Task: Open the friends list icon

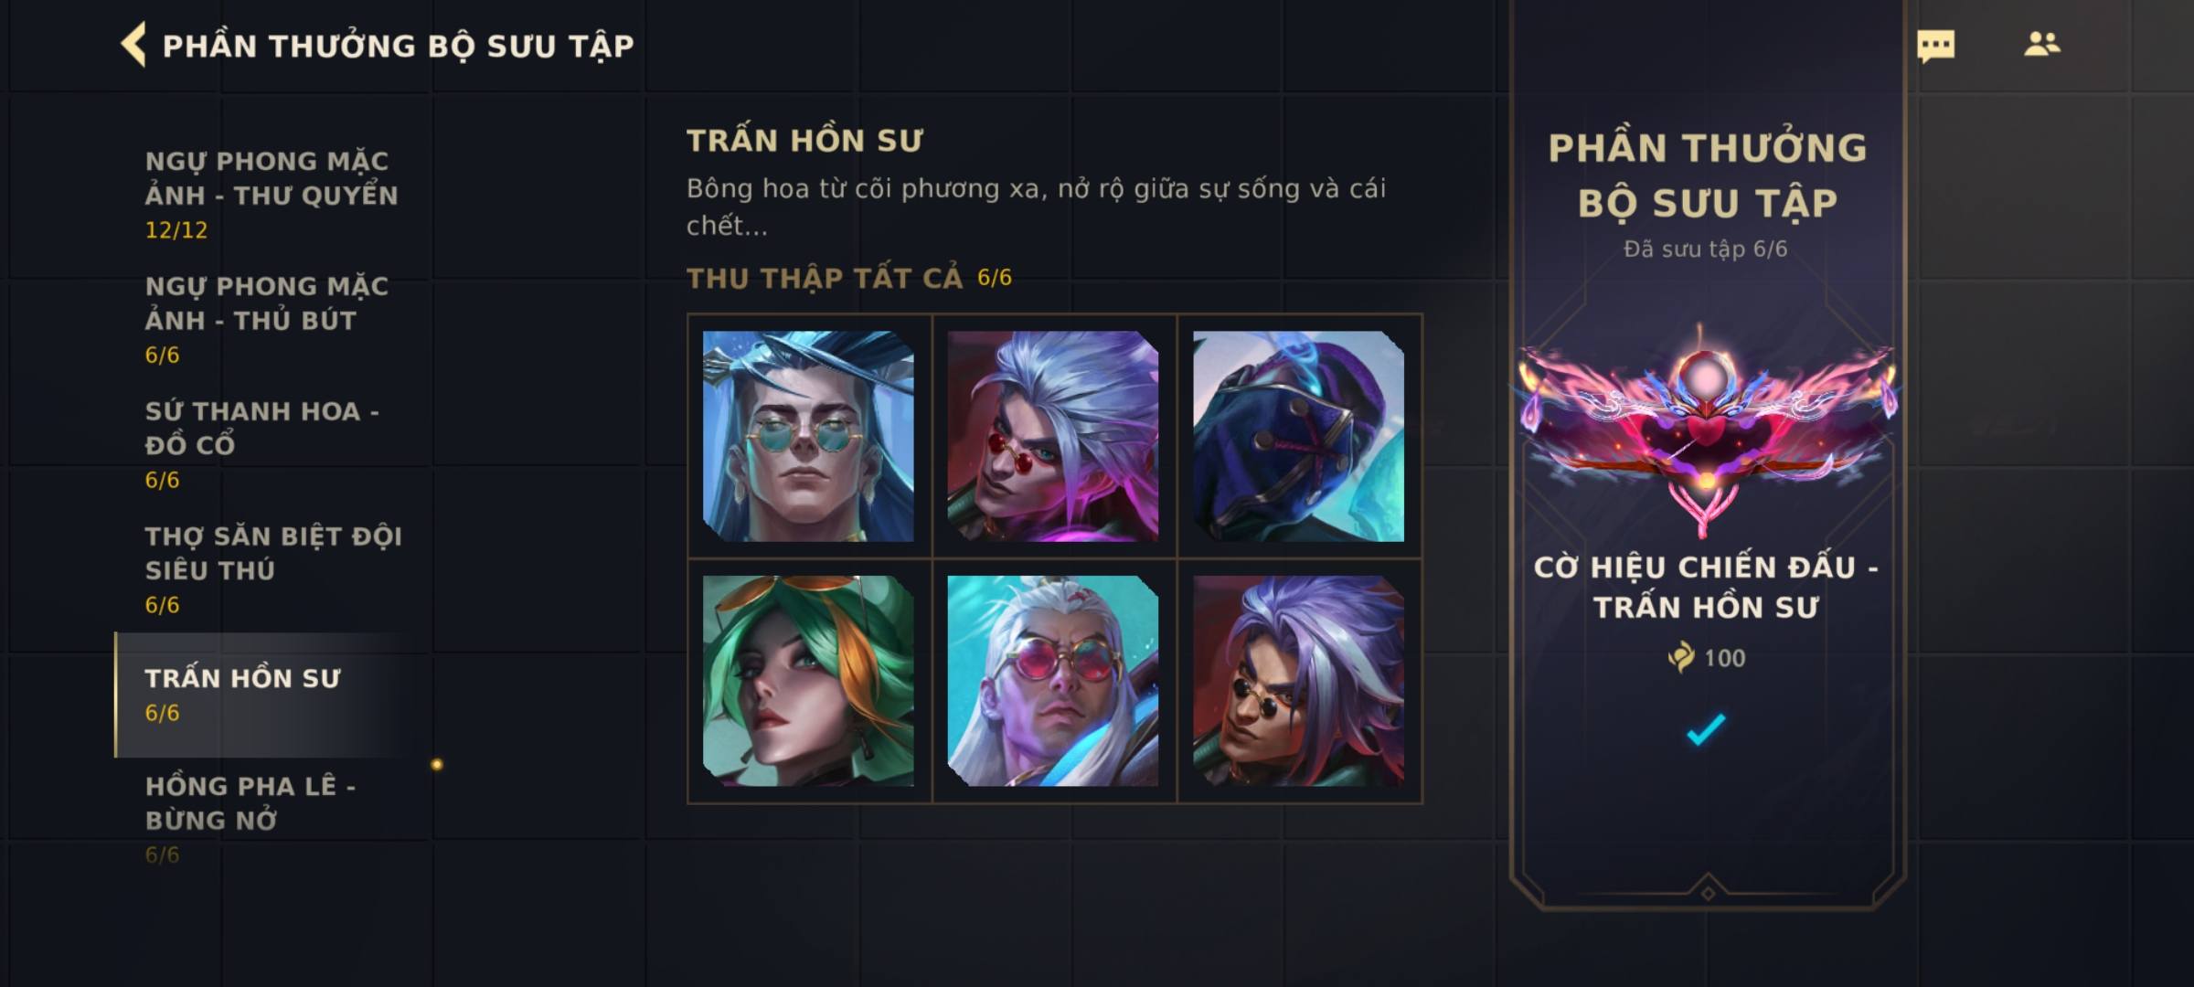Action: point(2041,44)
